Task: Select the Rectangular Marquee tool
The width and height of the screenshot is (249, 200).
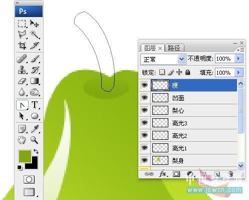Action: pos(22,24)
